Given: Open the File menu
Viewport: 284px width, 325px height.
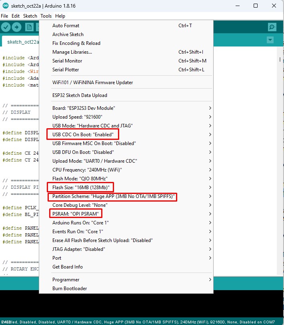Looking at the screenshot, I should (x=4, y=16).
